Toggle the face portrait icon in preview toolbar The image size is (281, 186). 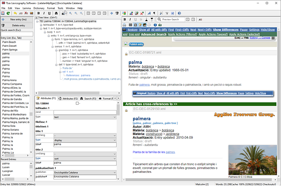tap(145, 25)
